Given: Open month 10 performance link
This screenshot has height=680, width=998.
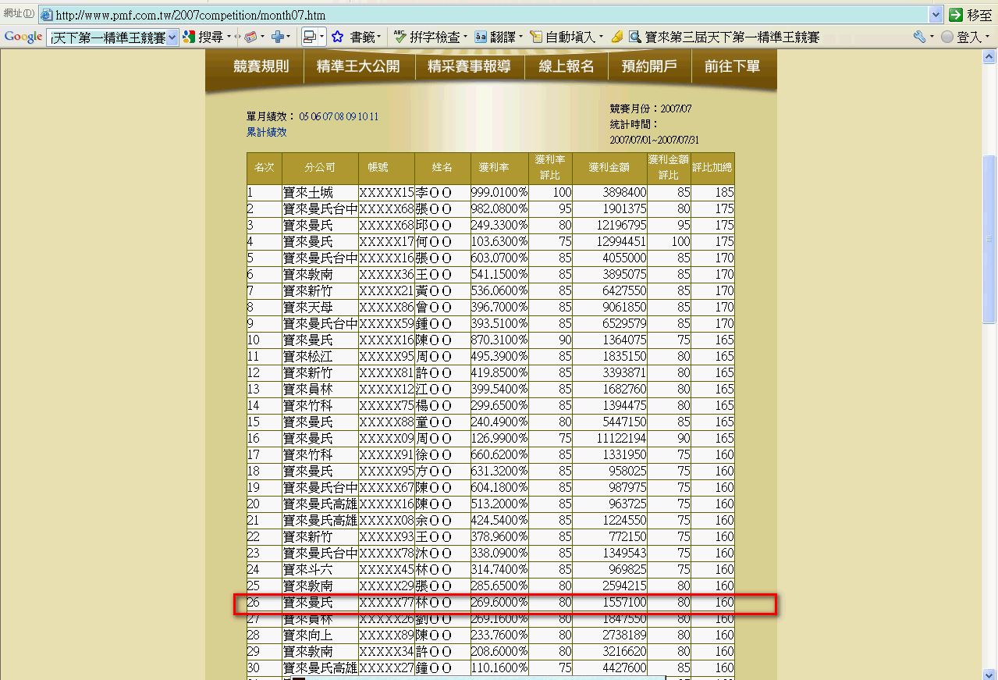Looking at the screenshot, I should [362, 117].
